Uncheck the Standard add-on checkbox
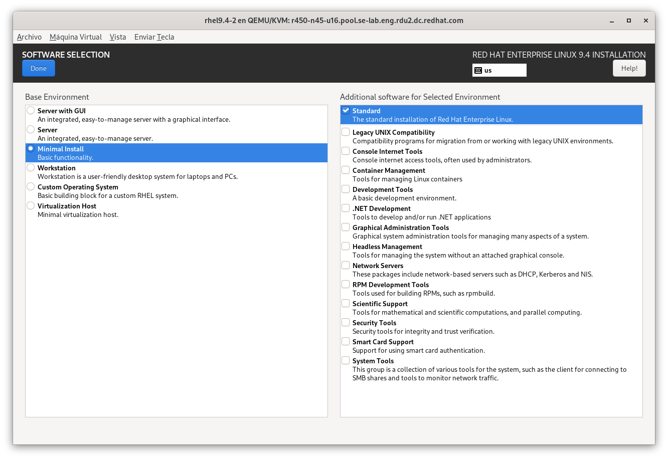The width and height of the screenshot is (668, 459). pos(346,110)
